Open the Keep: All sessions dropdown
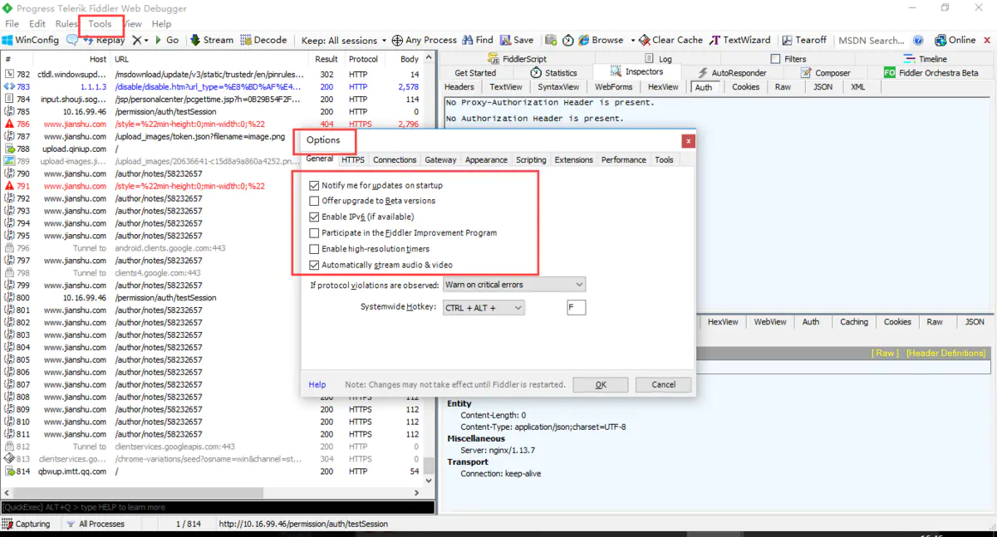 (344, 40)
